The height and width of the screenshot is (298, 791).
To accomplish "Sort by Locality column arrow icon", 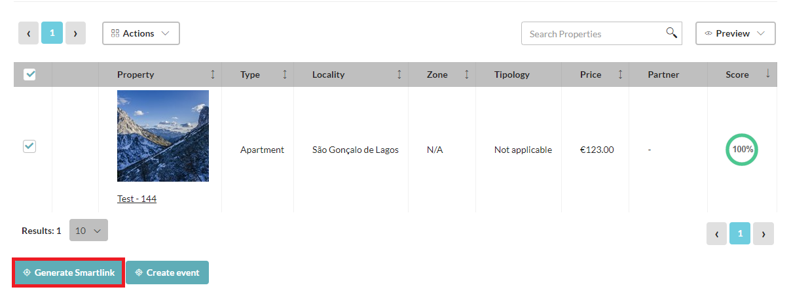I will 399,74.
